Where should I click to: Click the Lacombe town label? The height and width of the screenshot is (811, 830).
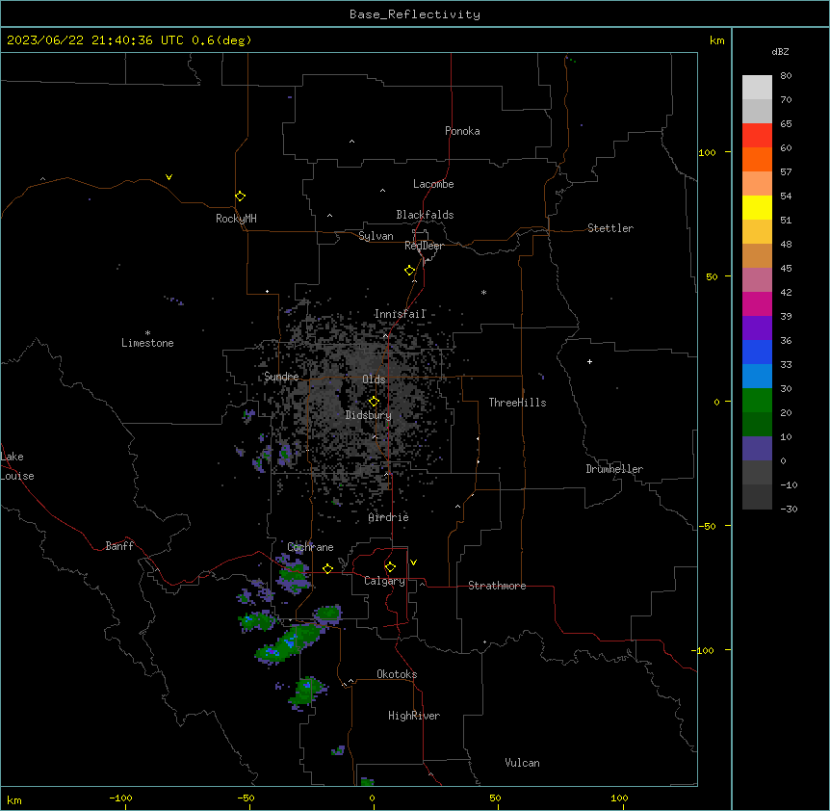pyautogui.click(x=433, y=184)
